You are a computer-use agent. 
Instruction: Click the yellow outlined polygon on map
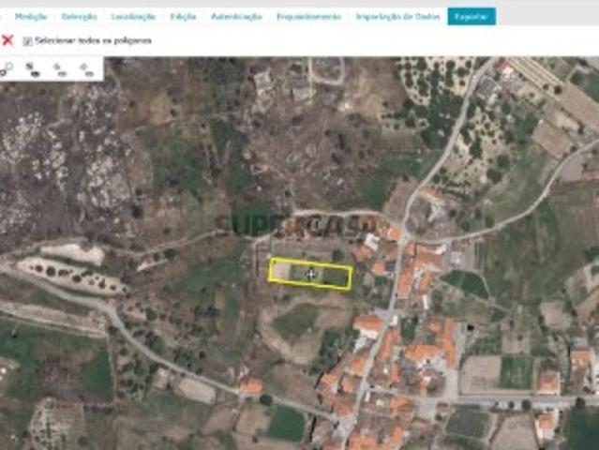(310, 275)
